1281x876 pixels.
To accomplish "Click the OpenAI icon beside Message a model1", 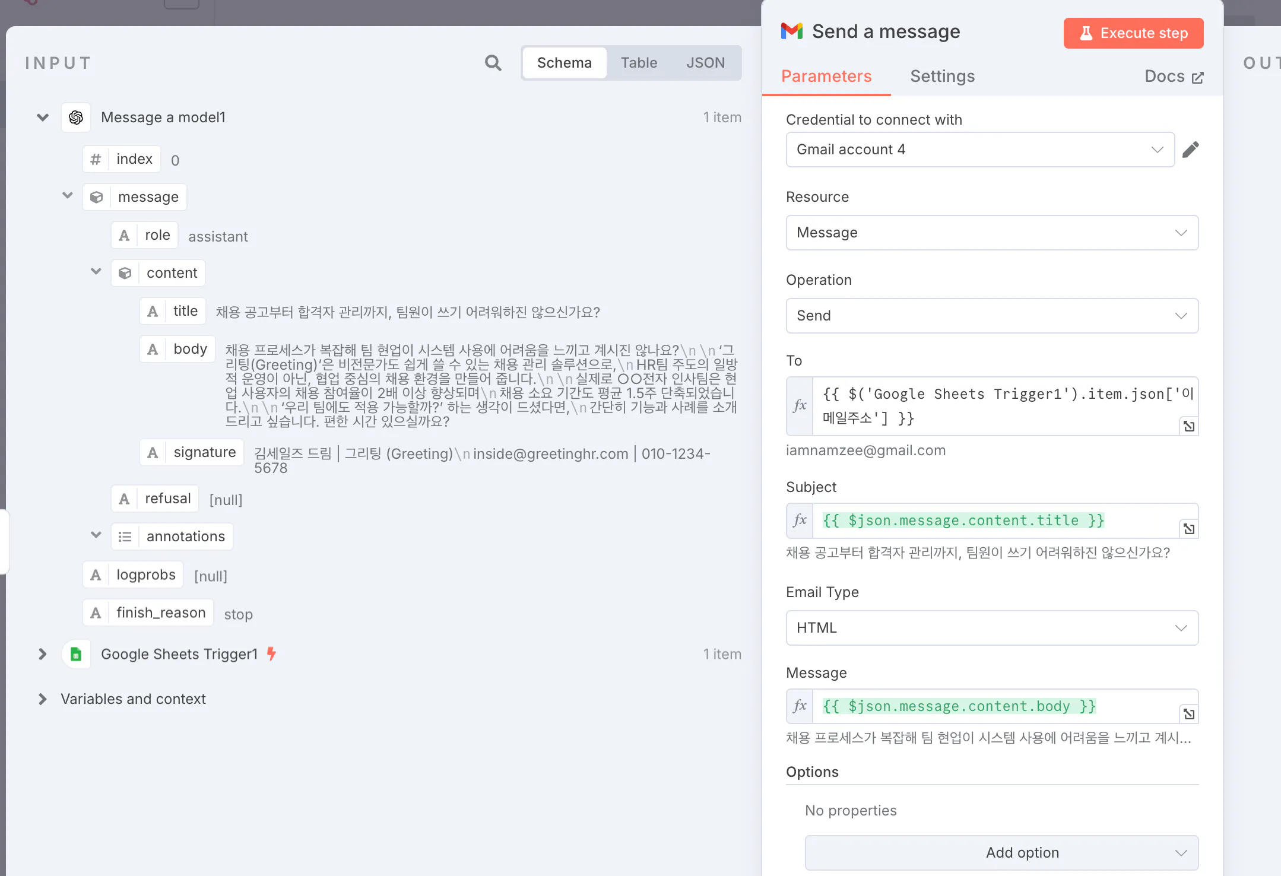I will click(x=76, y=118).
